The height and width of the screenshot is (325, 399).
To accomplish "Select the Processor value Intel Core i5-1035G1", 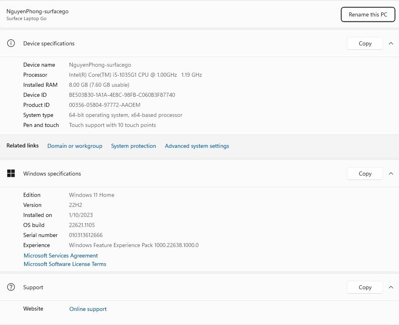I will point(135,75).
